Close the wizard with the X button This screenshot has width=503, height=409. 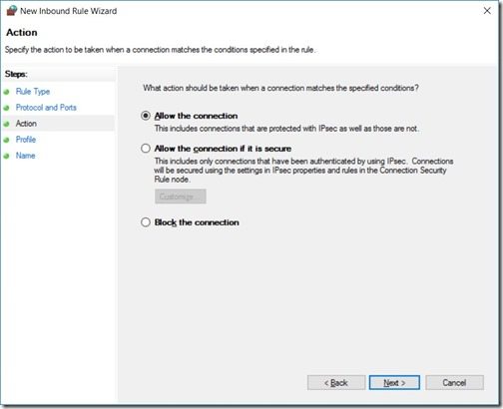pyautogui.click(x=487, y=11)
